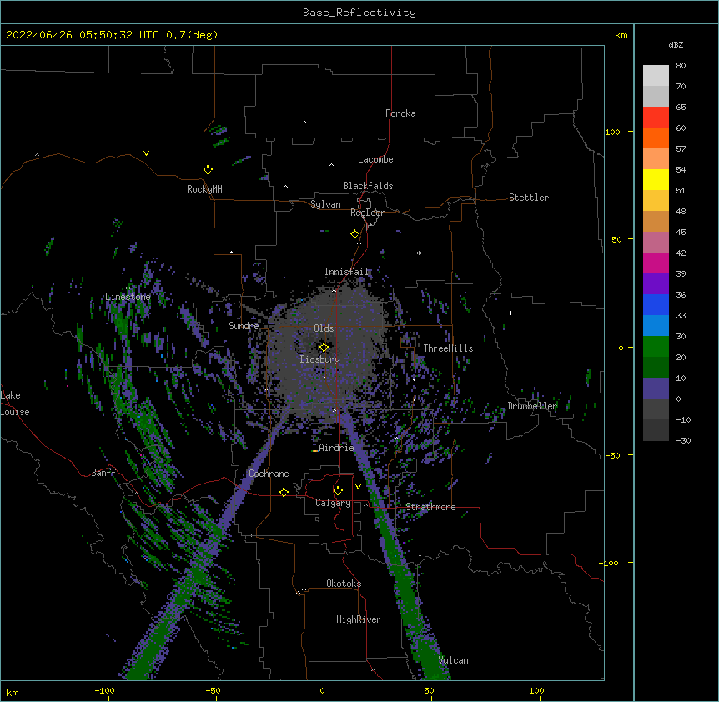Click the Lacombe city label
The height and width of the screenshot is (702, 719).
375,159
